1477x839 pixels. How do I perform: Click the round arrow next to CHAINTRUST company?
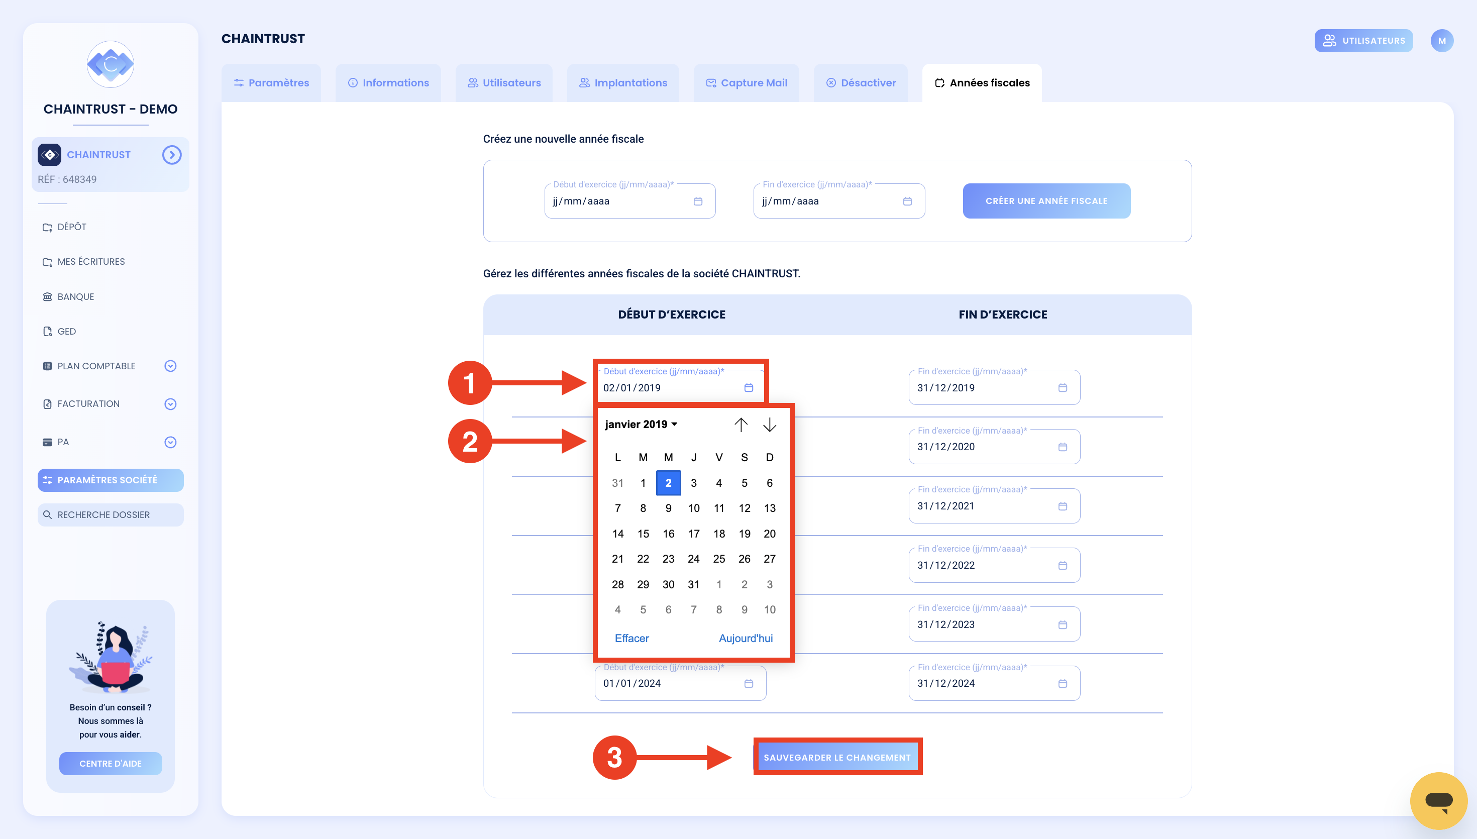coord(172,155)
